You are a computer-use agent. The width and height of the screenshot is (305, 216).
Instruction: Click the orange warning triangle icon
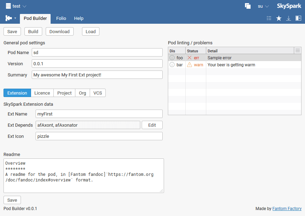click(x=189, y=65)
